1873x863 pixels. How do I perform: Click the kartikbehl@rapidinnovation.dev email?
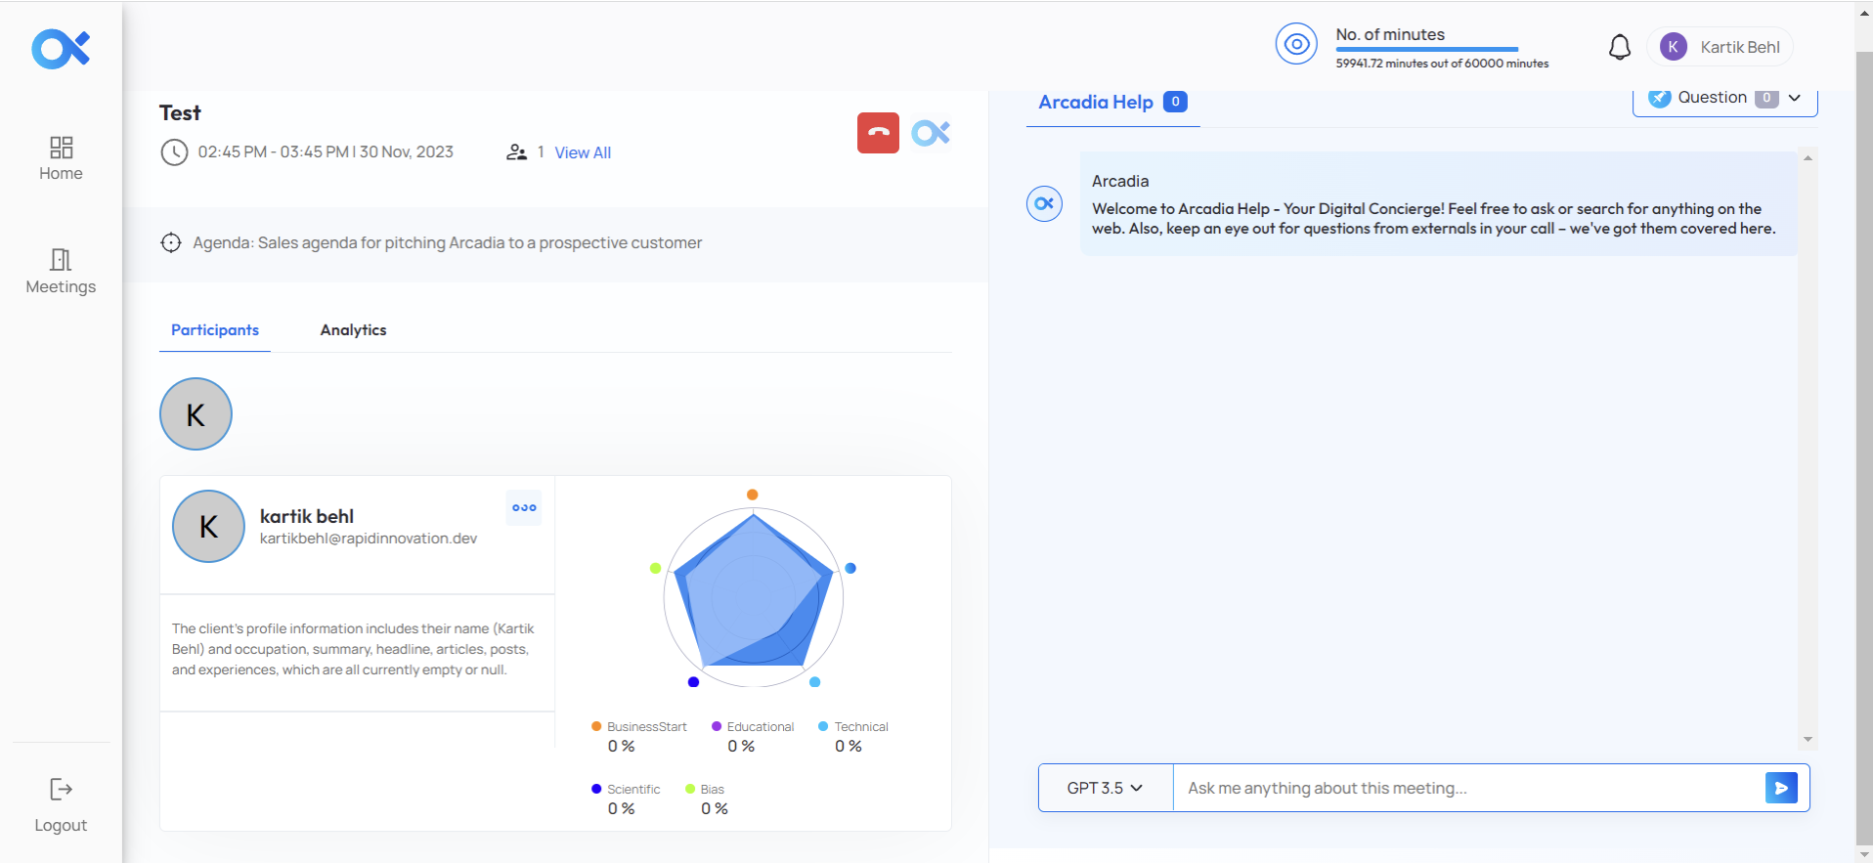(369, 539)
